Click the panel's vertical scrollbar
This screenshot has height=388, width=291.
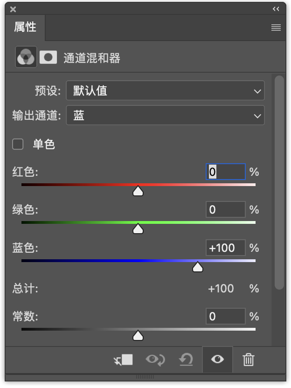tap(279, 182)
